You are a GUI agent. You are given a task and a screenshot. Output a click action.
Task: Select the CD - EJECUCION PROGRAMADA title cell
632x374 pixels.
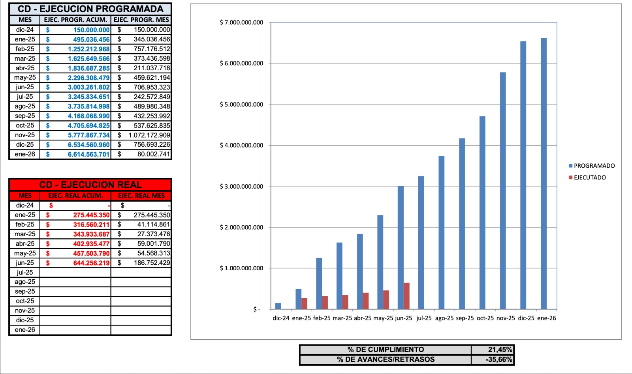coord(90,9)
